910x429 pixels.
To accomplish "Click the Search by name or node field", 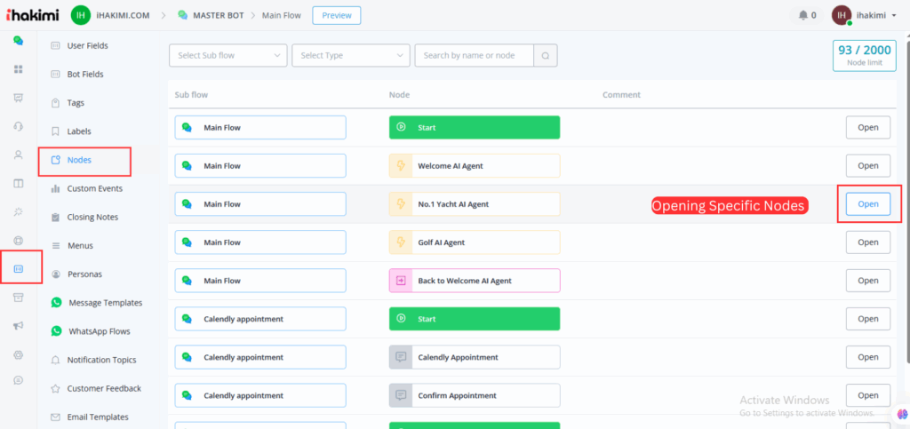I will [x=474, y=55].
